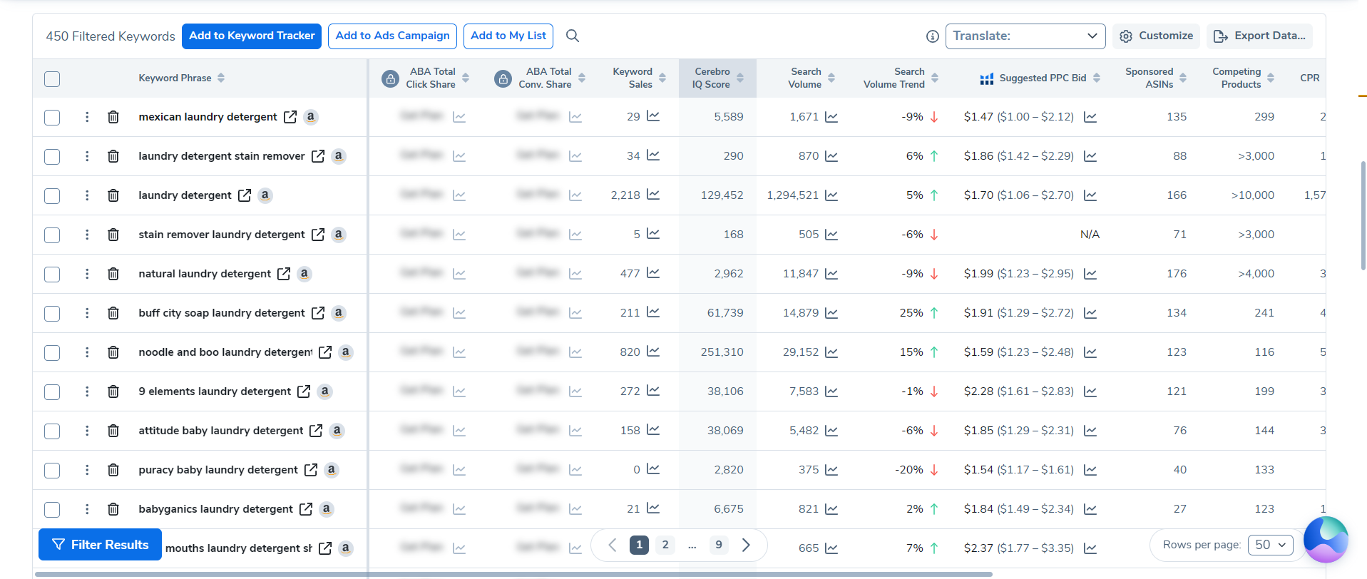This screenshot has width=1367, height=579.
Task: Tick the natural laundry detergent checkbox
Action: tap(52, 274)
